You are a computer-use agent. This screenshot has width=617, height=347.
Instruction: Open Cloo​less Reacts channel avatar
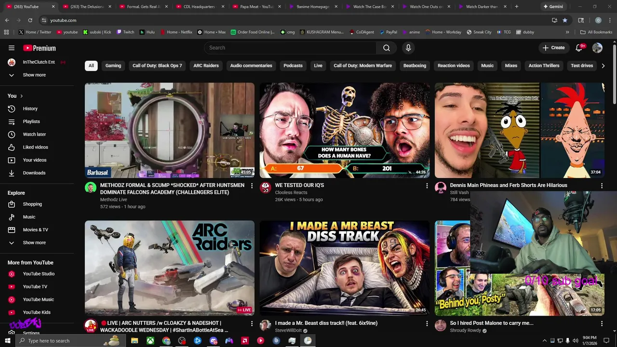[266, 187]
